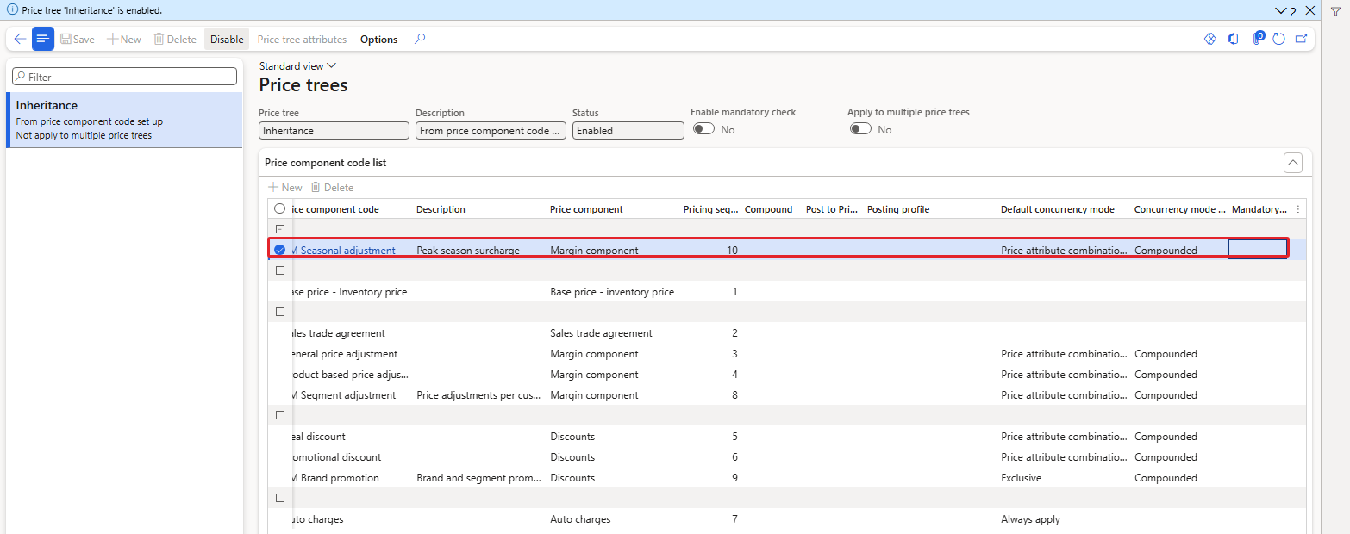Toggle Apply to multiple price trees switch
Image resolution: width=1350 pixels, height=534 pixels.
pyautogui.click(x=860, y=129)
